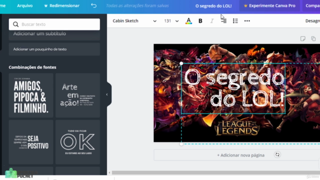
Task: Apply bulleted list formatting
Action: point(235,21)
